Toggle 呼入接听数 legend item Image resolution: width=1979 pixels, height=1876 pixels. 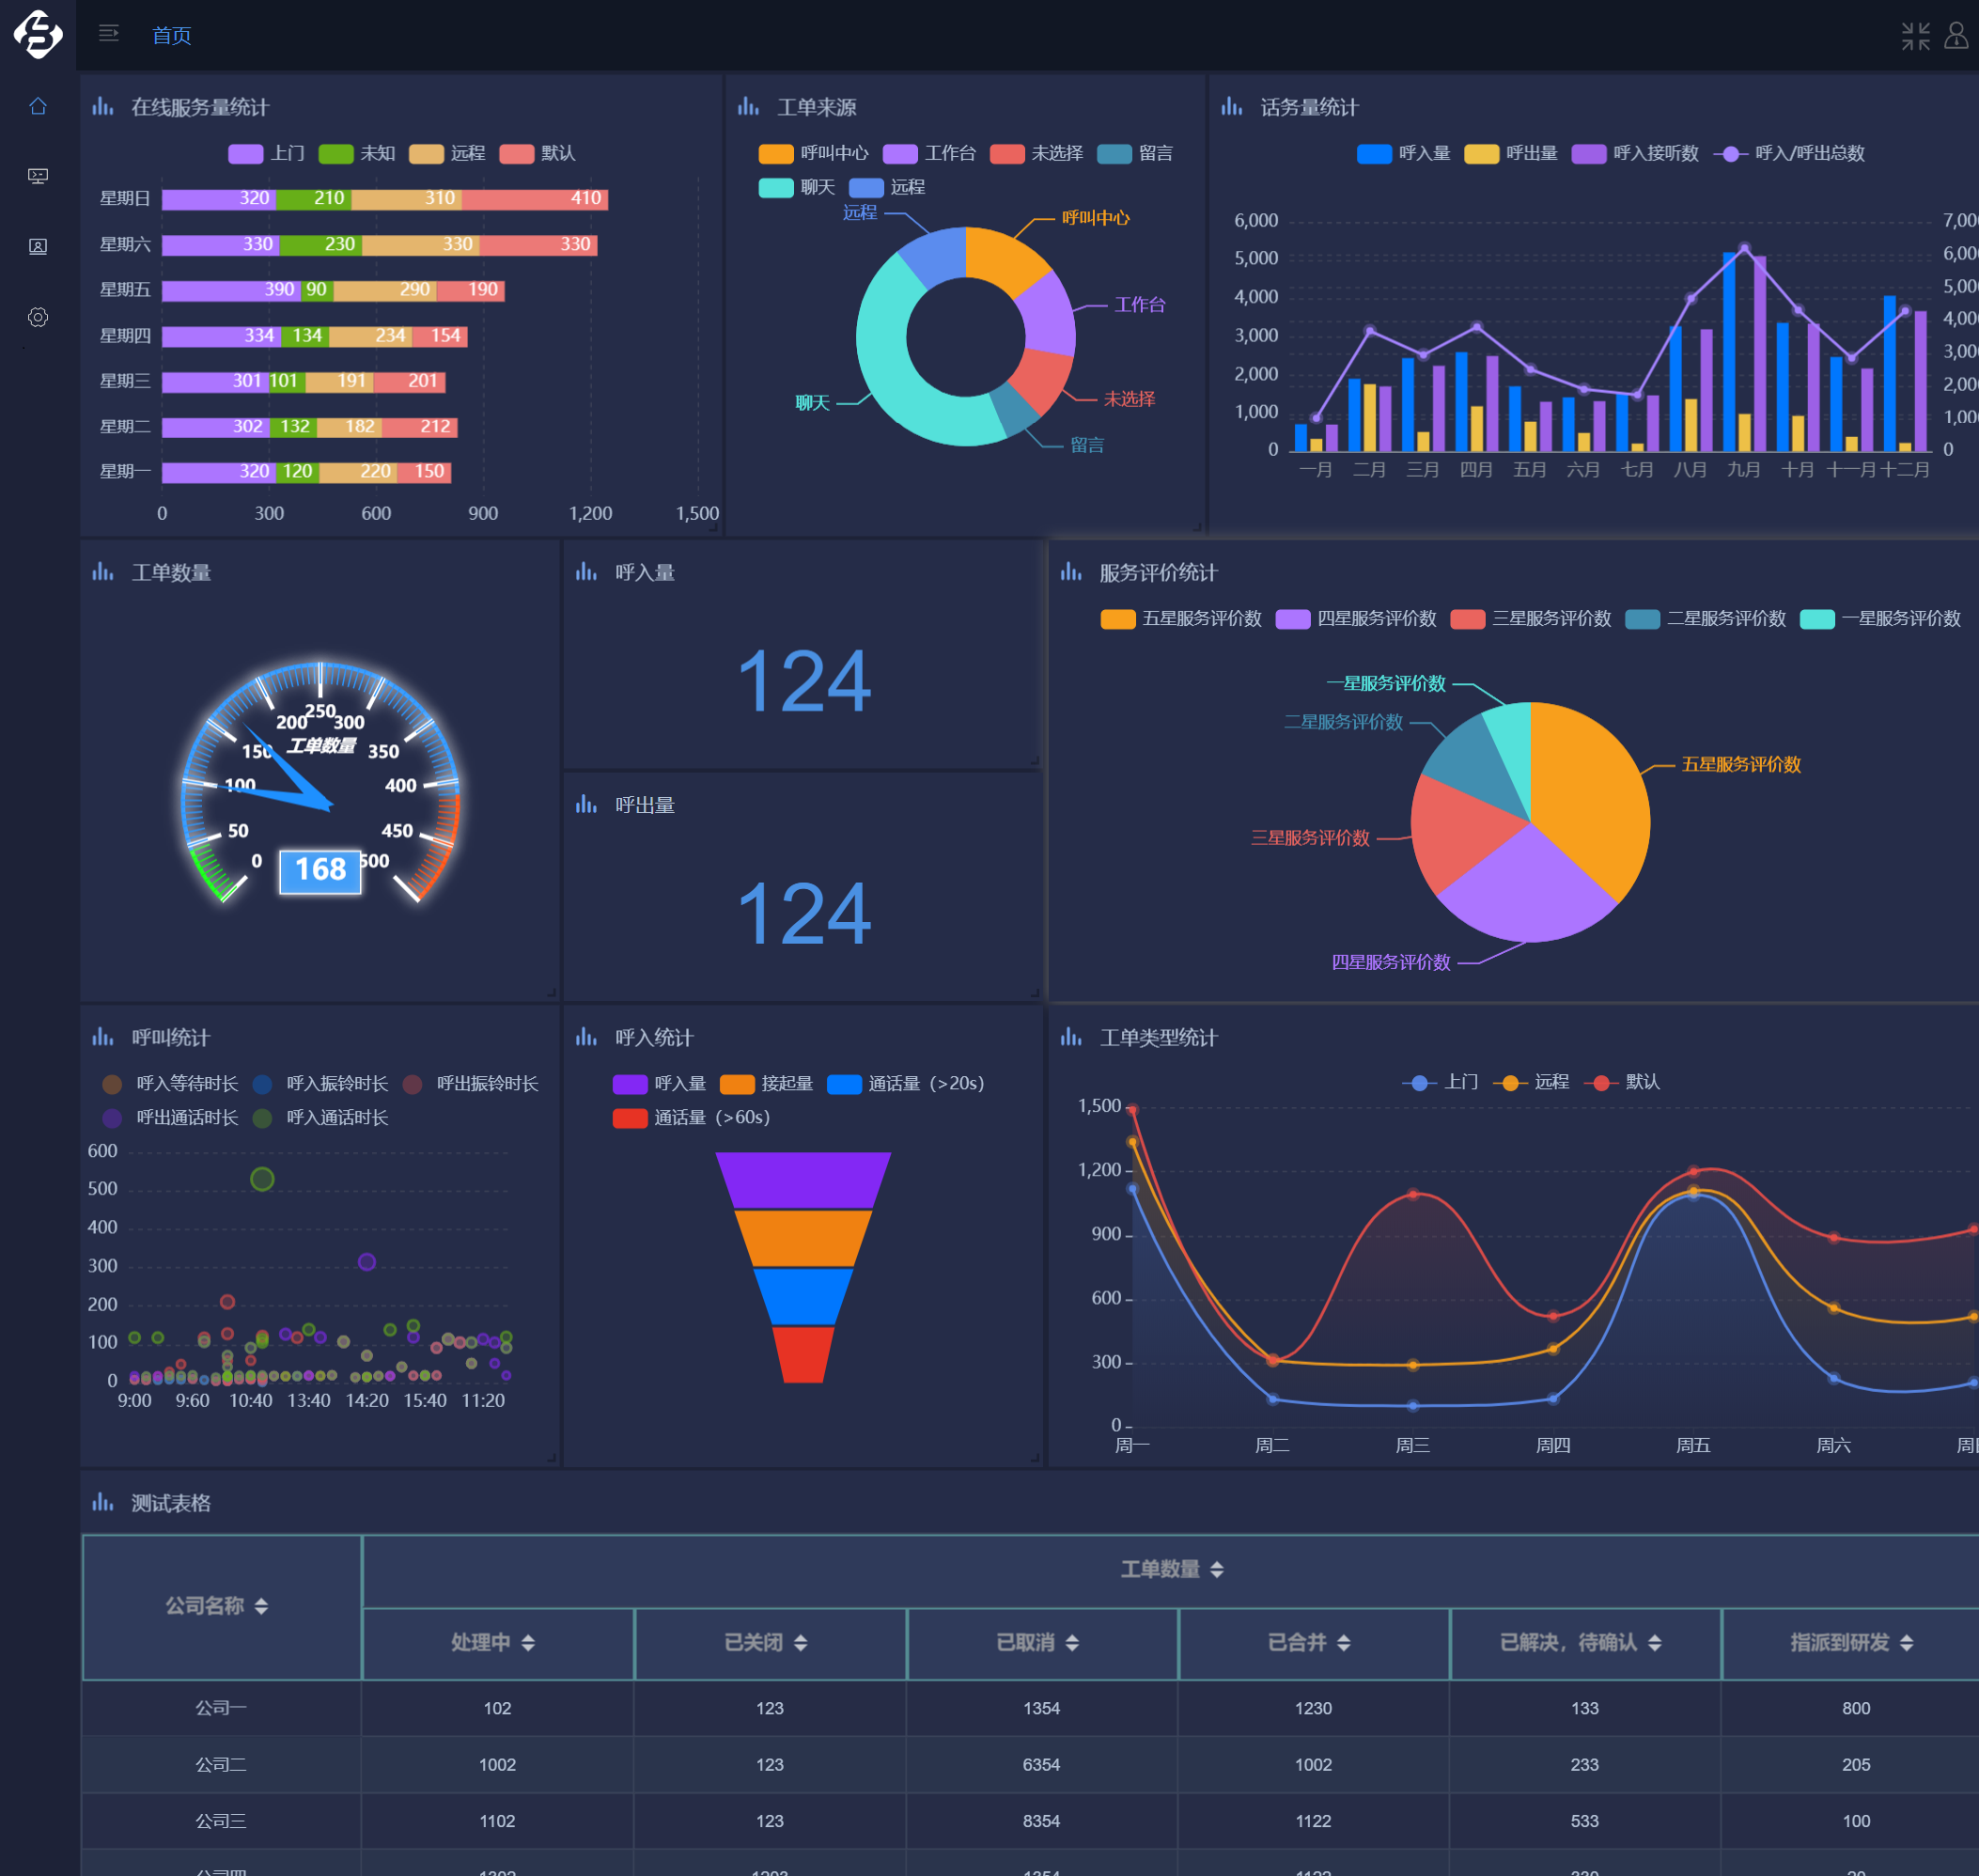click(x=1635, y=153)
